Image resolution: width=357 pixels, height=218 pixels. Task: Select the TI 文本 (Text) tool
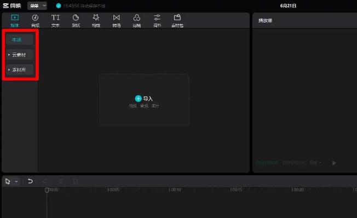55,18
